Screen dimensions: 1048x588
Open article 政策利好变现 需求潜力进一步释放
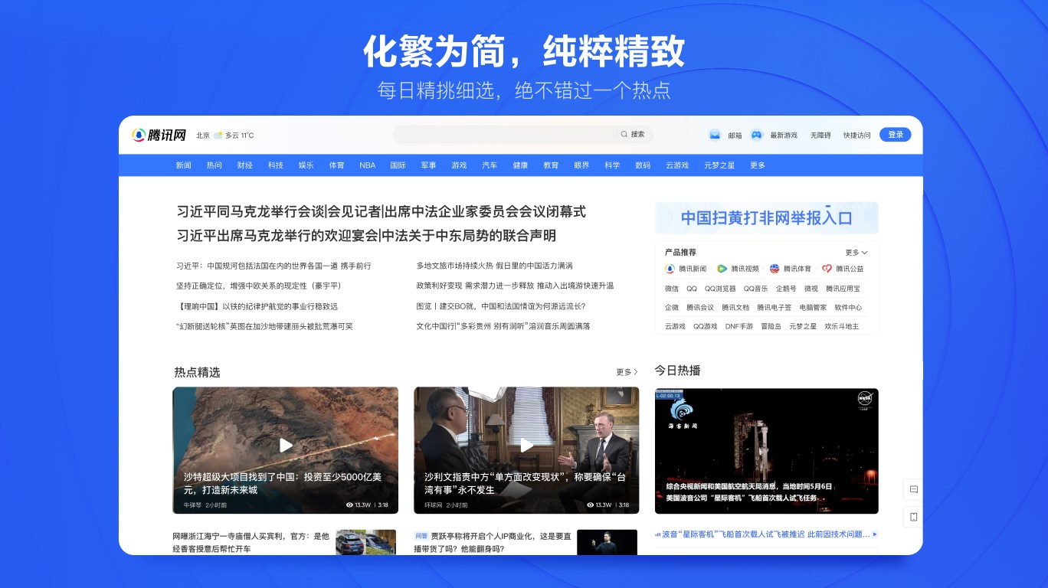pyautogui.click(x=515, y=286)
